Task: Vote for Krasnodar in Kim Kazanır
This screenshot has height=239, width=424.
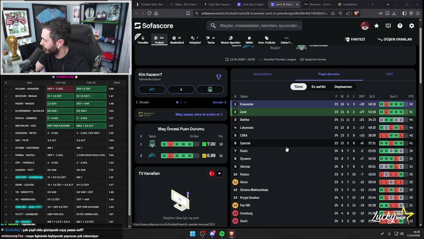Action: 210,89
